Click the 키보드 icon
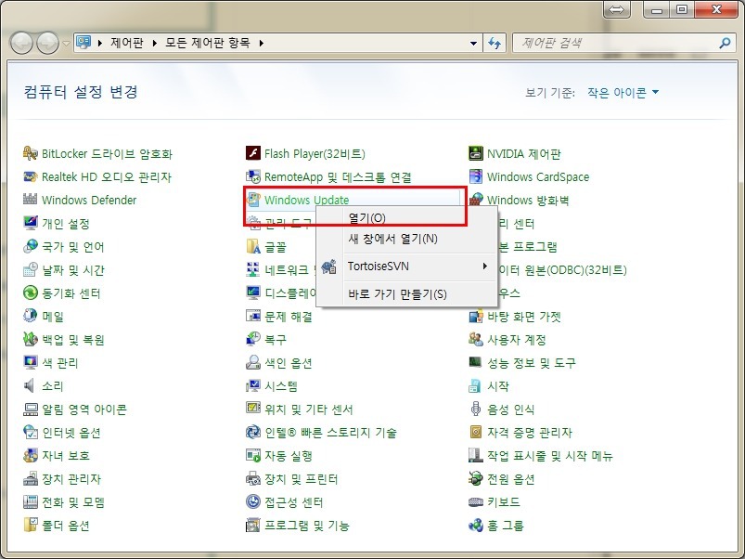 (476, 501)
